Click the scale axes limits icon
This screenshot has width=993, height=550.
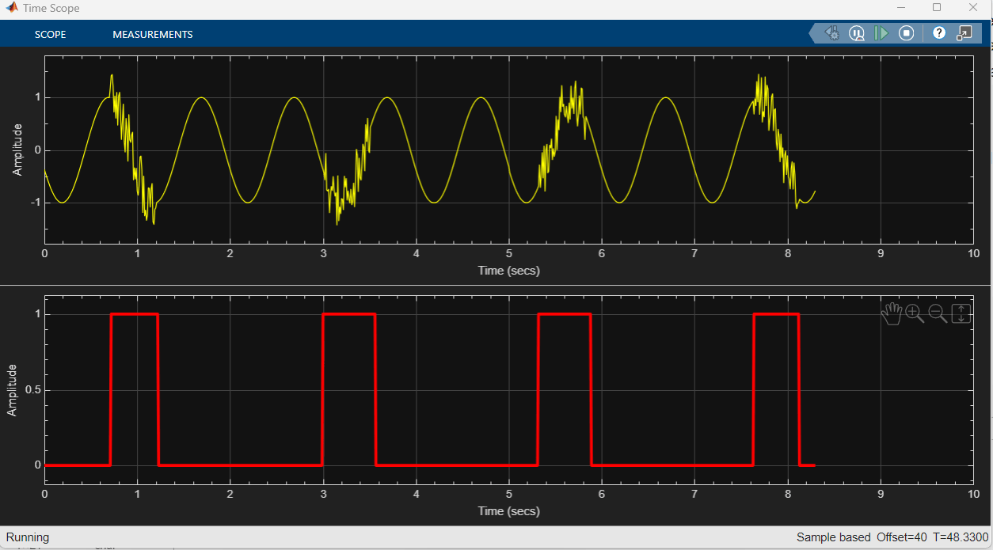(961, 313)
